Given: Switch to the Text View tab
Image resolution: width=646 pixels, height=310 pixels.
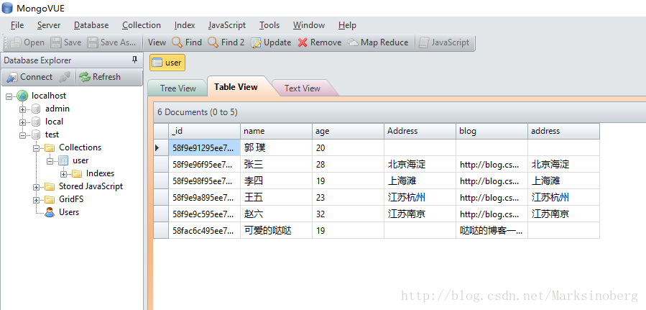Looking at the screenshot, I should coord(303,88).
